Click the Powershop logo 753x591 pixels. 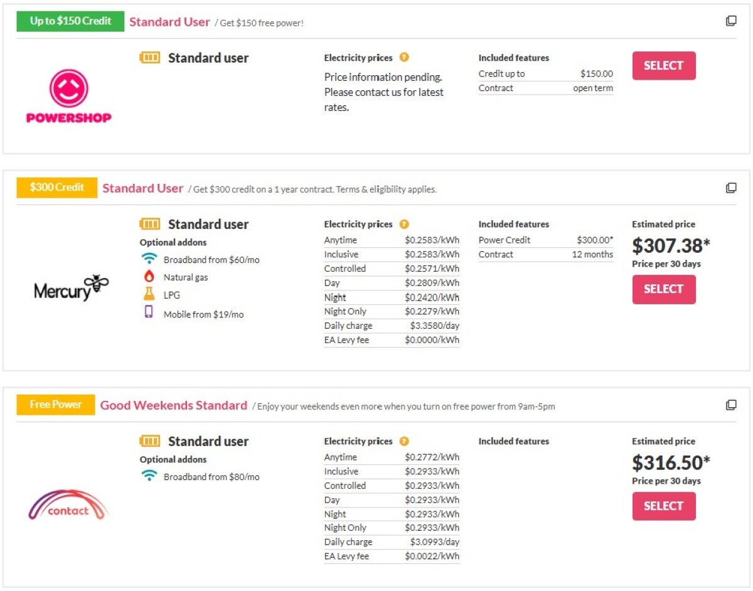pyautogui.click(x=67, y=97)
